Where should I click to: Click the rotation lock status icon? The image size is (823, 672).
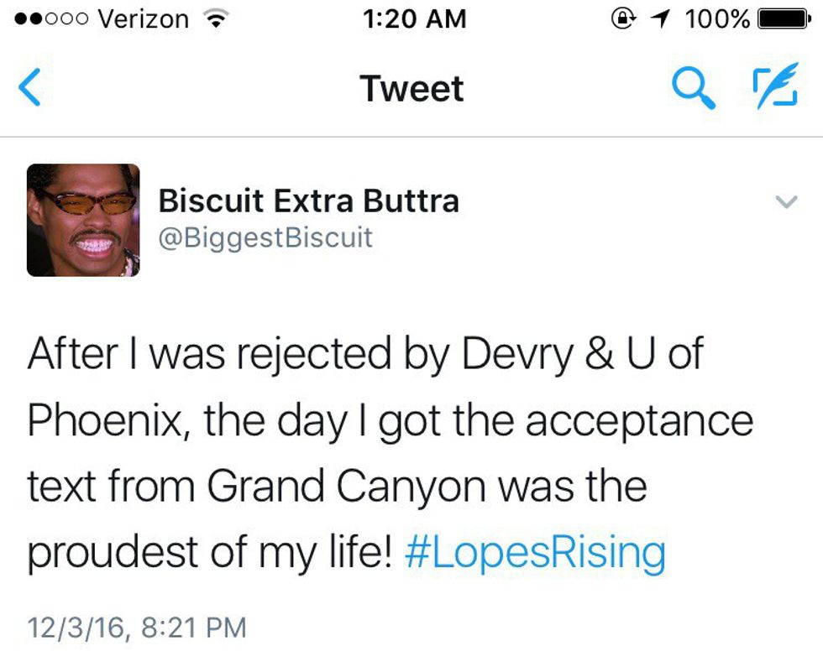[624, 18]
